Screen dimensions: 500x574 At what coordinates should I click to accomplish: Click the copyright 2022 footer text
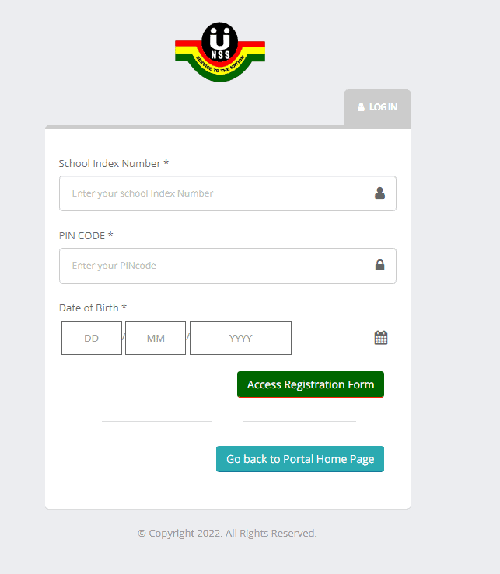coord(227,533)
